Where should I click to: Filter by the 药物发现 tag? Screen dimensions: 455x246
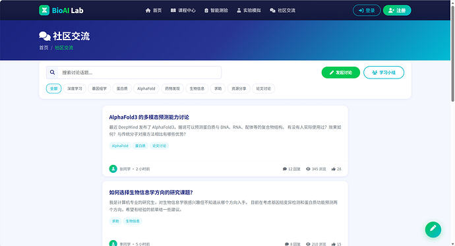pyautogui.click(x=172, y=88)
